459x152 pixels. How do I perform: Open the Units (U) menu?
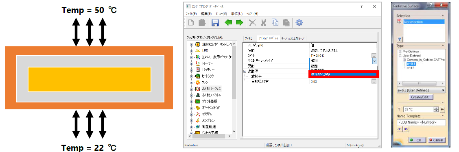point(236,14)
